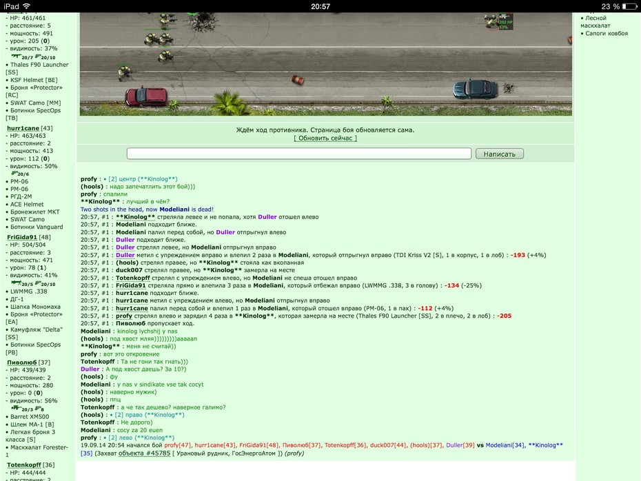Click the Написать send button
This screenshot has width=641, height=481.
click(500, 154)
